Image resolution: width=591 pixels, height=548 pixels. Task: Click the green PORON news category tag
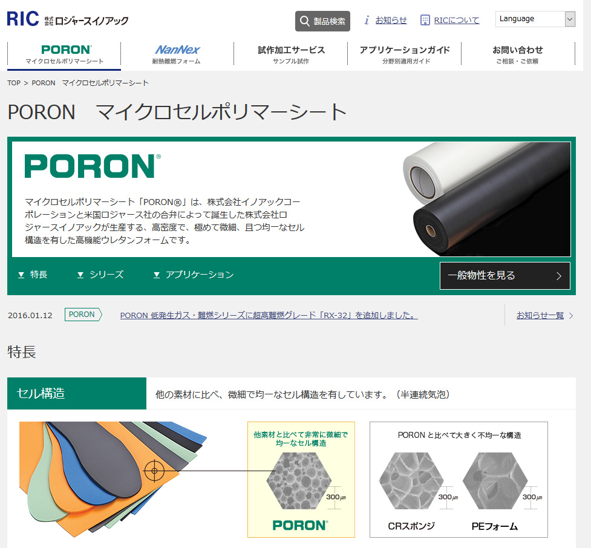click(x=83, y=315)
